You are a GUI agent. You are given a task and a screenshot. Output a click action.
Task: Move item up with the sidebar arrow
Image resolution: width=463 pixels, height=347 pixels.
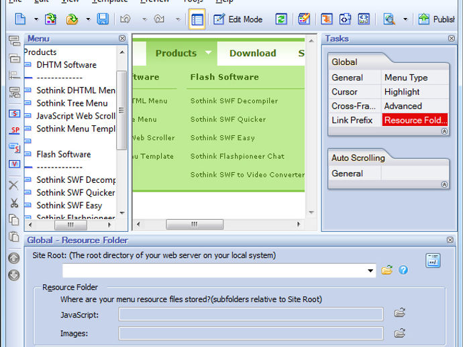pyautogui.click(x=14, y=259)
